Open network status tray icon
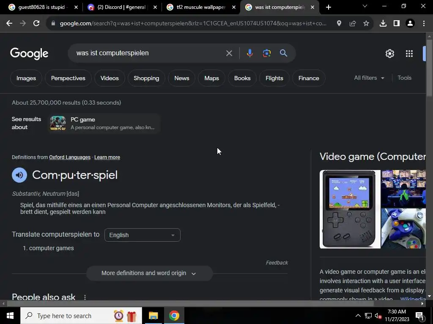The height and width of the screenshot is (324, 433). [x=368, y=316]
